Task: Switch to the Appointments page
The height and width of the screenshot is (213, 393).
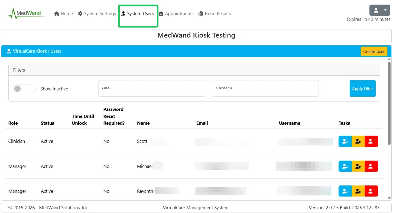Action: pyautogui.click(x=176, y=13)
